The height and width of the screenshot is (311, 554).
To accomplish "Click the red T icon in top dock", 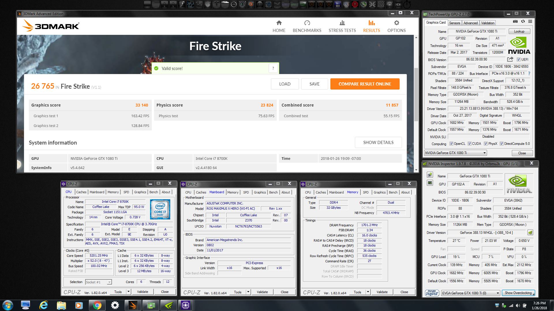I will (355, 4).
